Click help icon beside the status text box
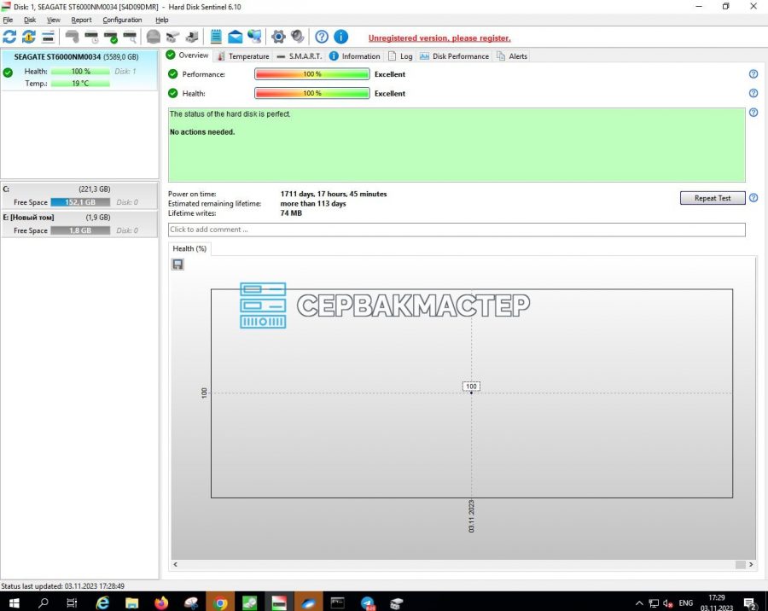This screenshot has height=611, width=768. click(753, 113)
